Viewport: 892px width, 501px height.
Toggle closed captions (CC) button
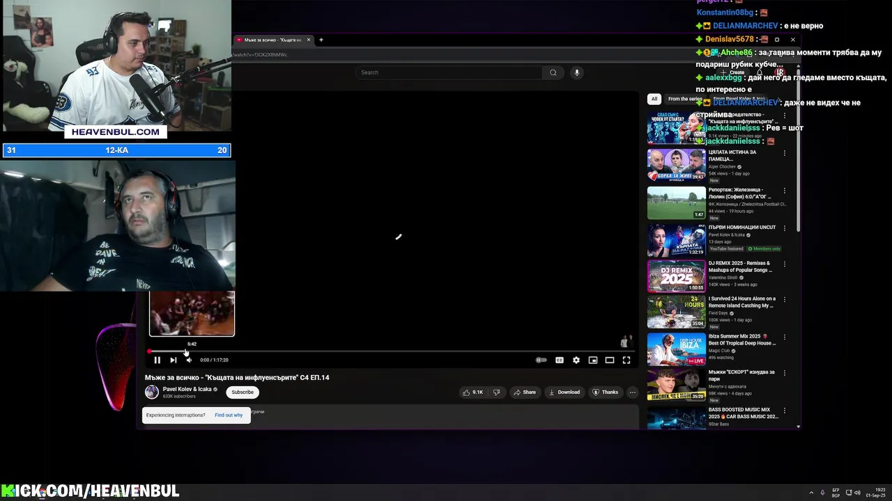pyautogui.click(x=559, y=360)
